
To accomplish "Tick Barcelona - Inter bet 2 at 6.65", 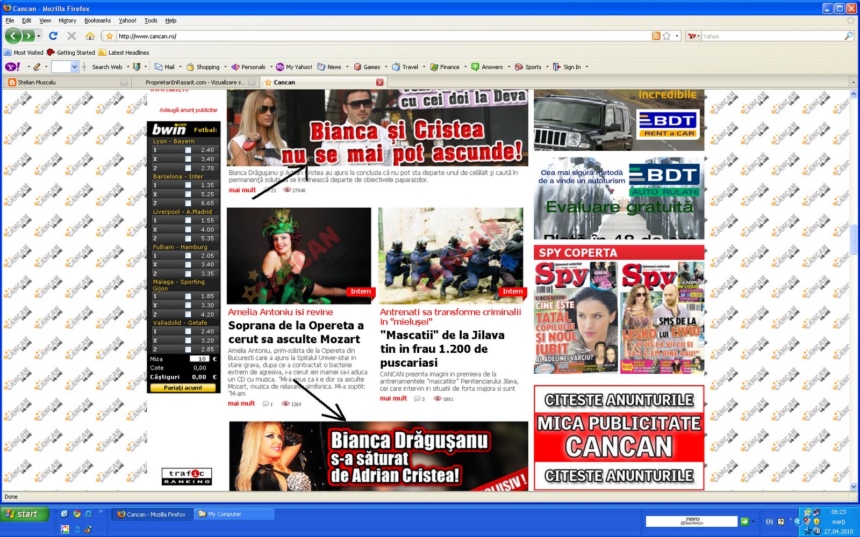I will point(188,204).
